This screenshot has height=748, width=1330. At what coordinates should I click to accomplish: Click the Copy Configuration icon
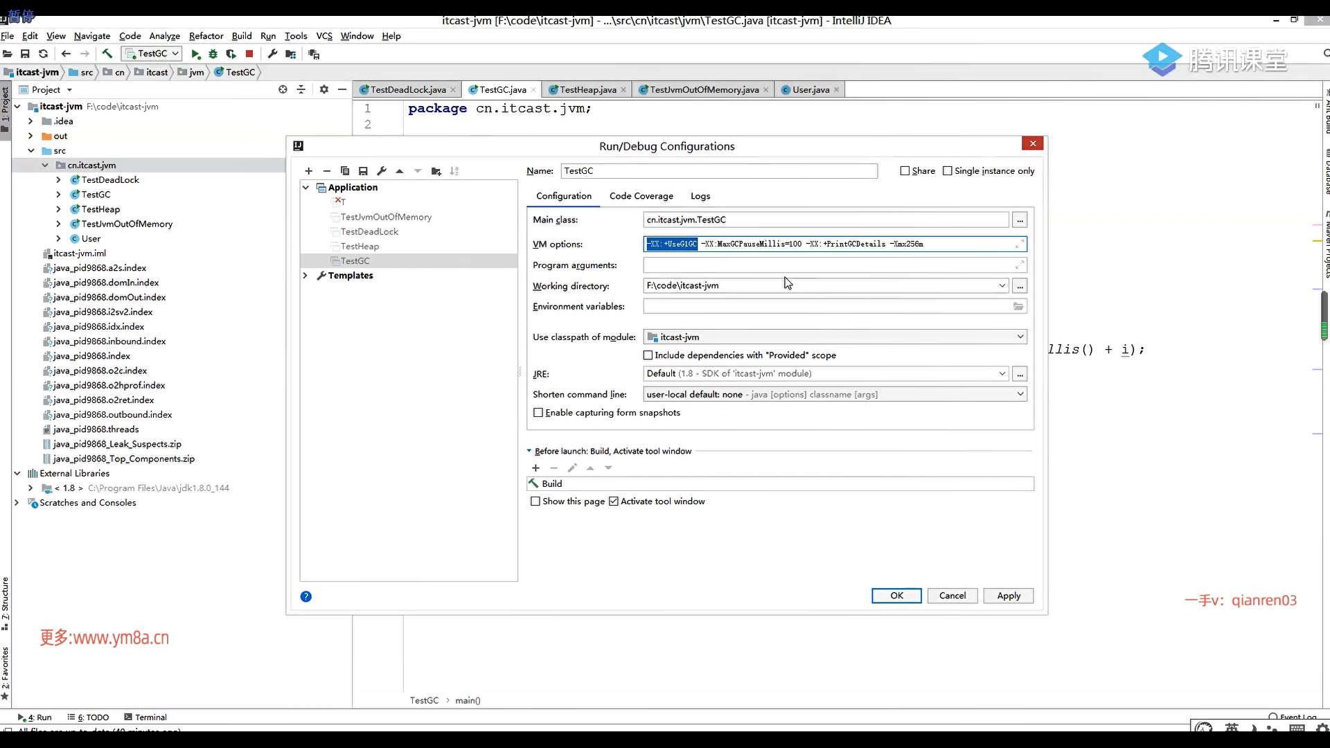pos(345,171)
